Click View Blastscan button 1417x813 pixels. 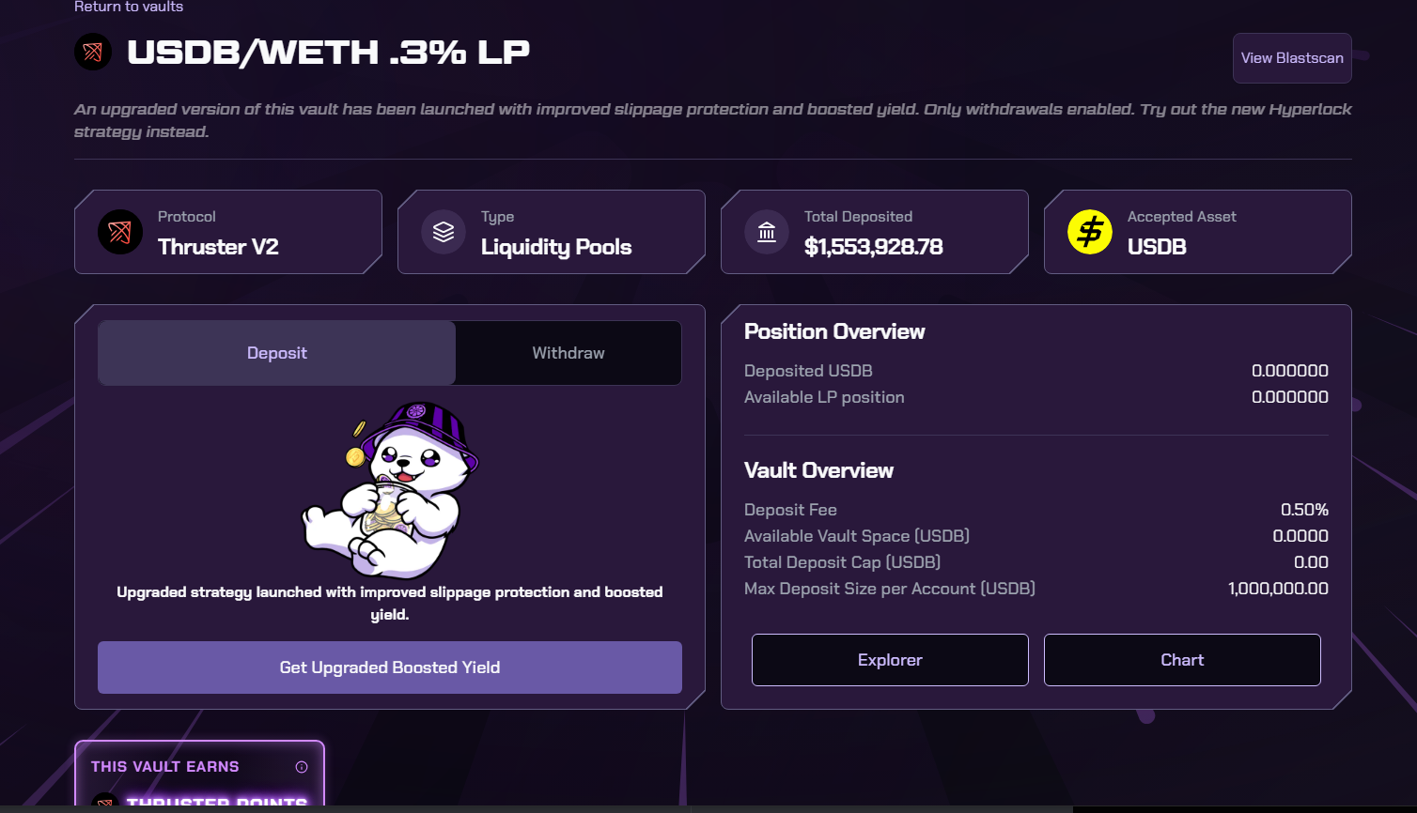pyautogui.click(x=1292, y=58)
